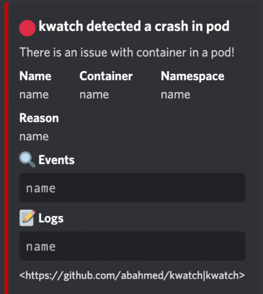
Task: Select the embed title kwatch detected a crash
Action: [x=134, y=26]
